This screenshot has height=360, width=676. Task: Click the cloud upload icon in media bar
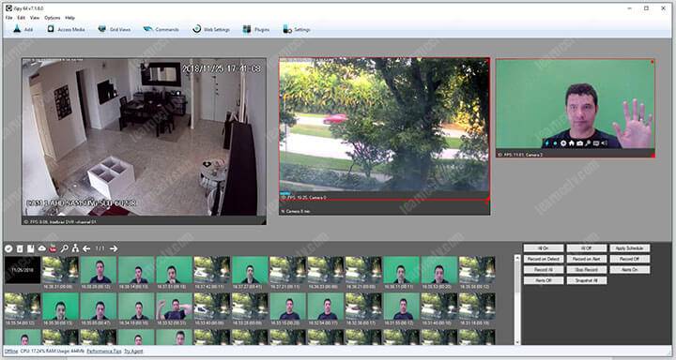pyautogui.click(x=42, y=248)
